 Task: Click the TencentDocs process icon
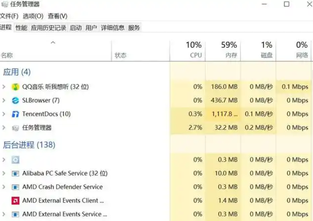pos(15,114)
